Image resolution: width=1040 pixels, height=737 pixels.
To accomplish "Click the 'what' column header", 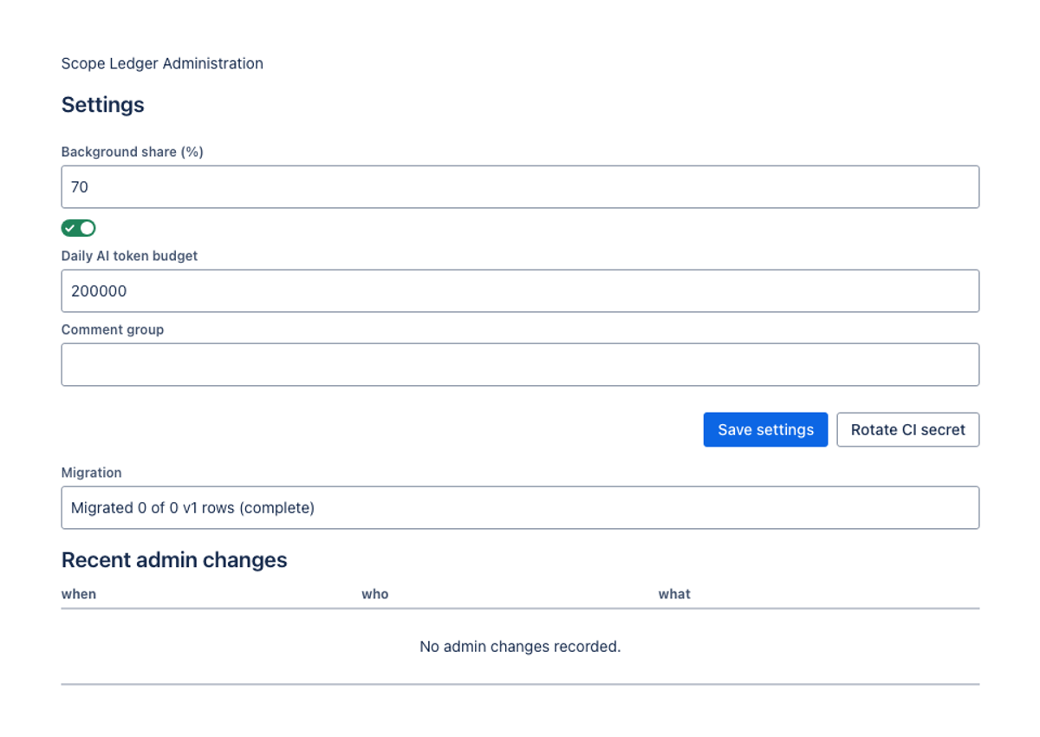I will (674, 594).
